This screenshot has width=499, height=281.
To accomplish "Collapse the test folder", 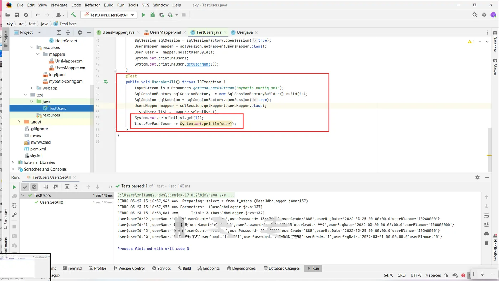I will pyautogui.click(x=26, y=95).
